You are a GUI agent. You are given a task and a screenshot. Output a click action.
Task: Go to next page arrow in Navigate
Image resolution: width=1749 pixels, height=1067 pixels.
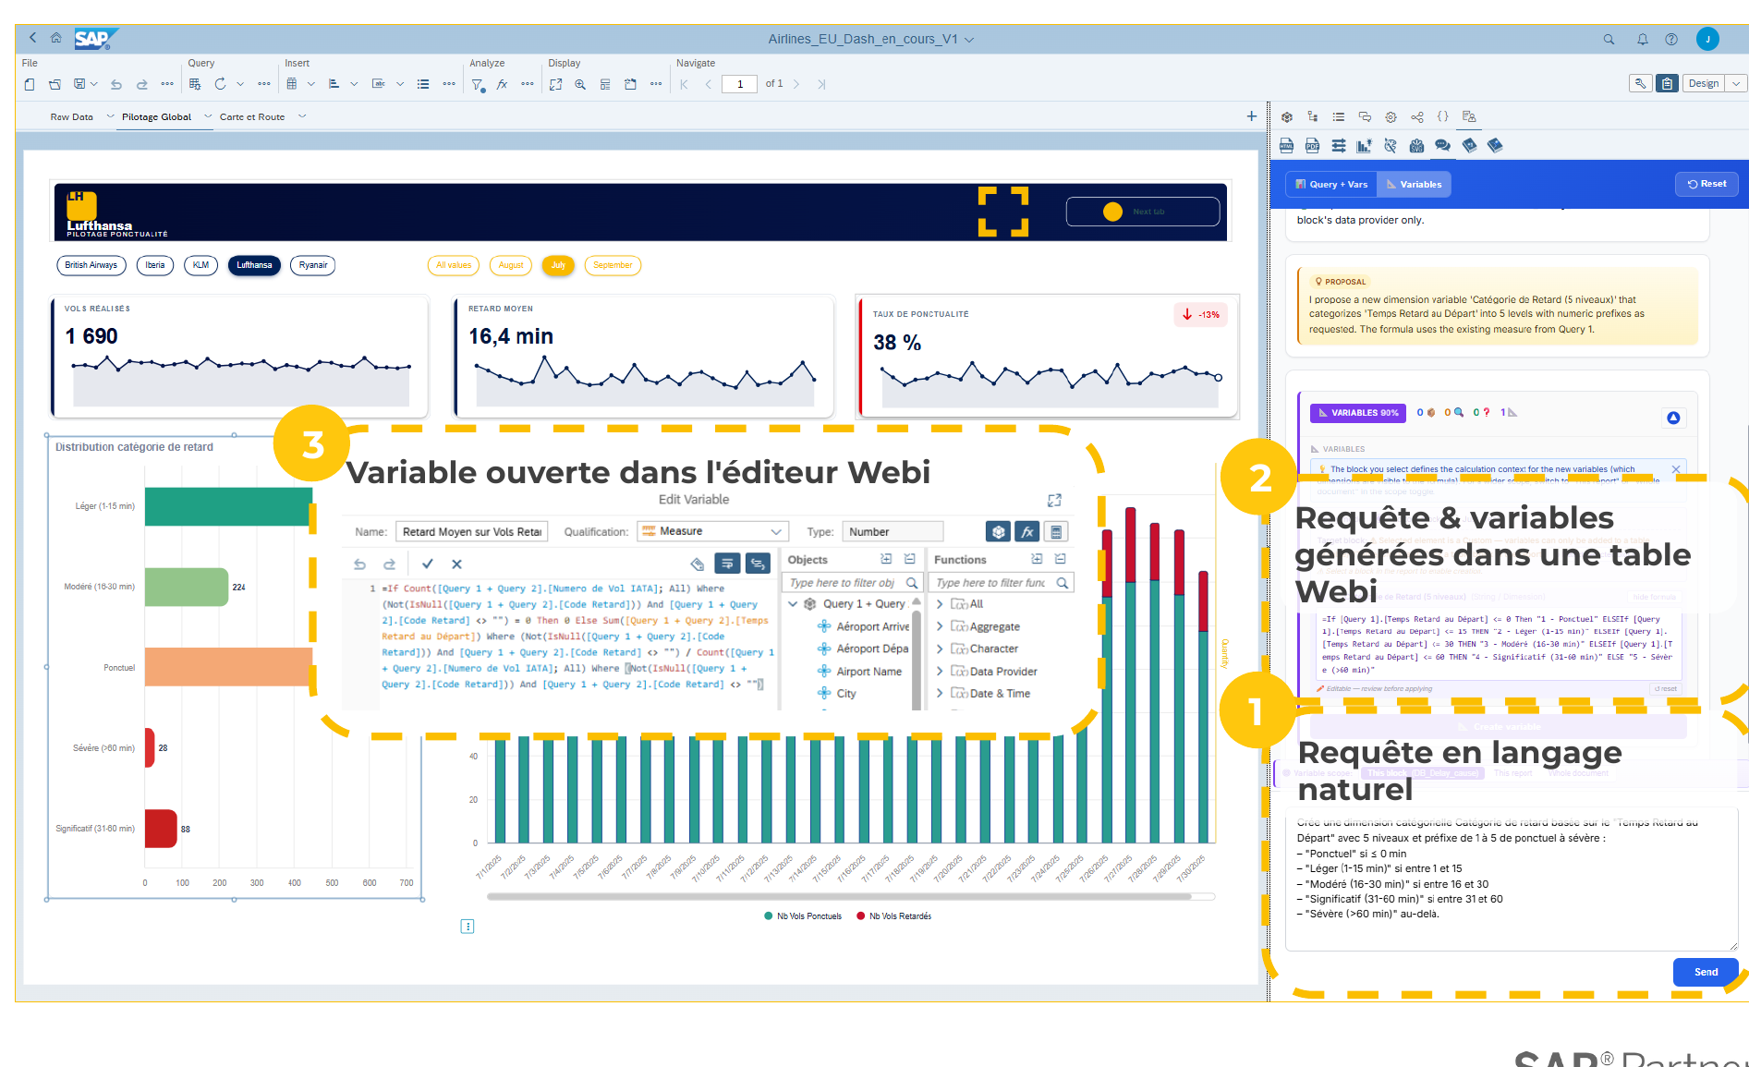pyautogui.click(x=796, y=84)
